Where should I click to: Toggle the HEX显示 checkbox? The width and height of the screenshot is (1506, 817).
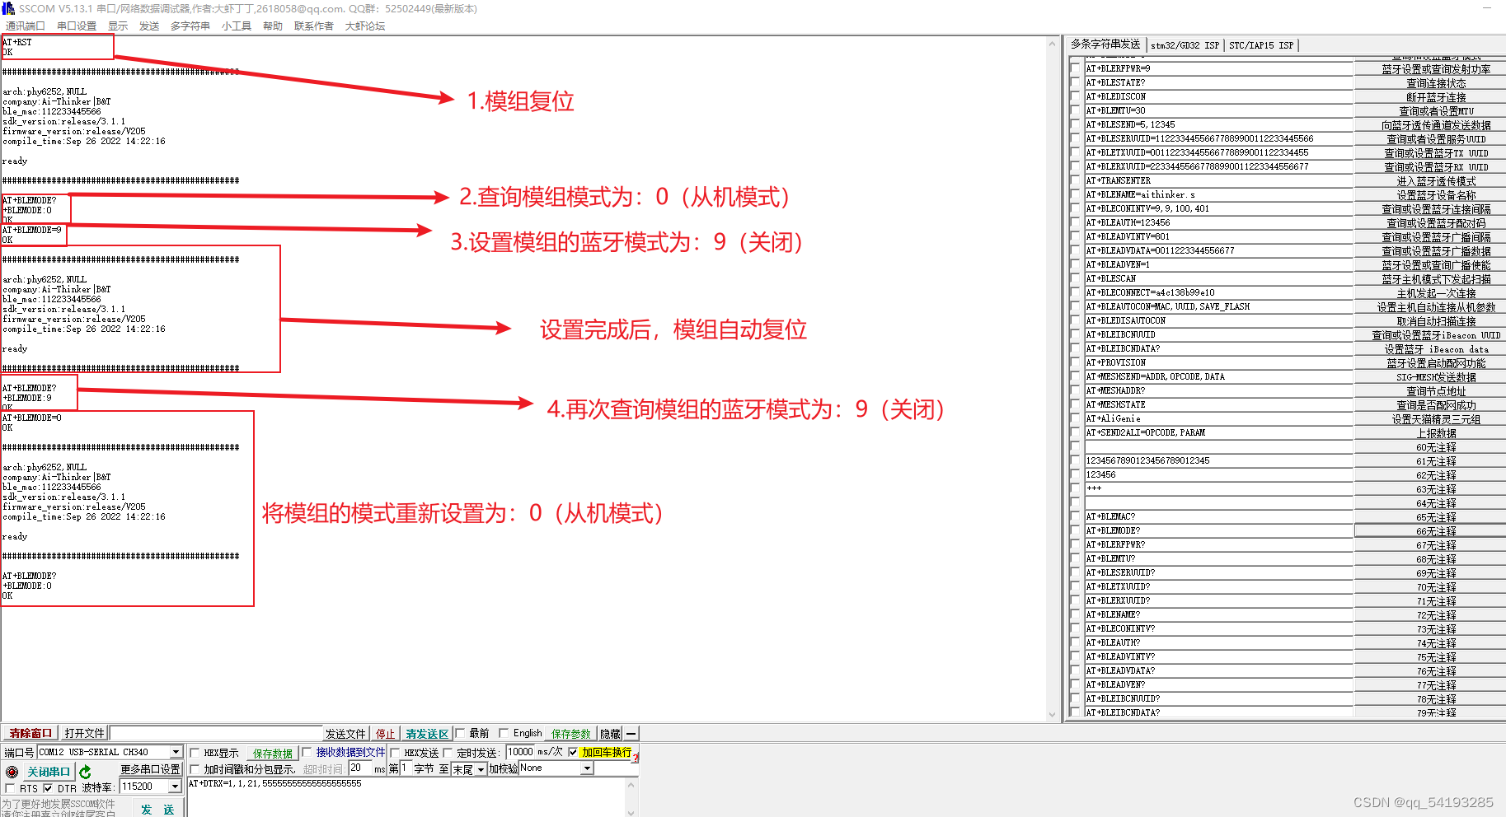pyautogui.click(x=195, y=753)
